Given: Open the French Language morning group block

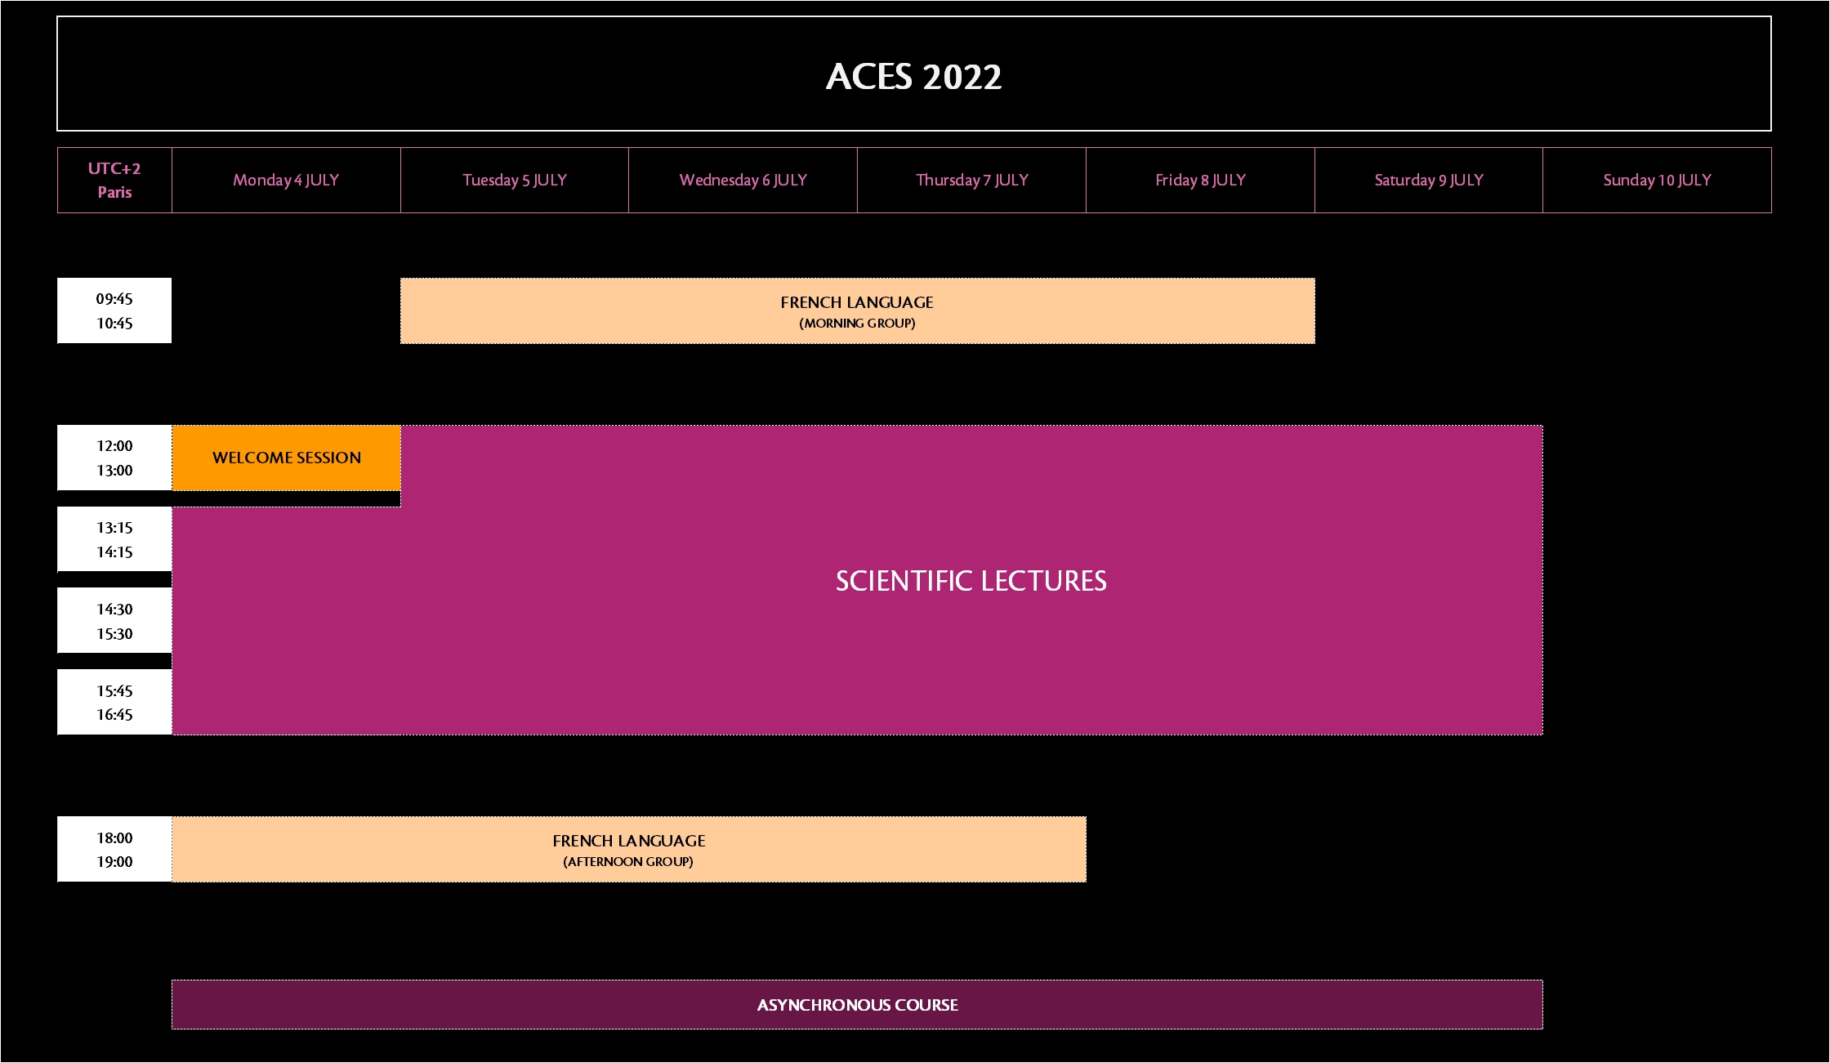Looking at the screenshot, I should pos(857,311).
